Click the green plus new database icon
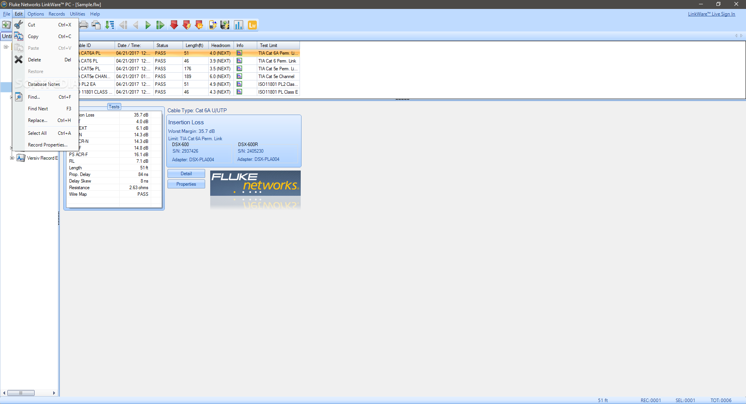The height and width of the screenshot is (404, 746). (x=6, y=25)
